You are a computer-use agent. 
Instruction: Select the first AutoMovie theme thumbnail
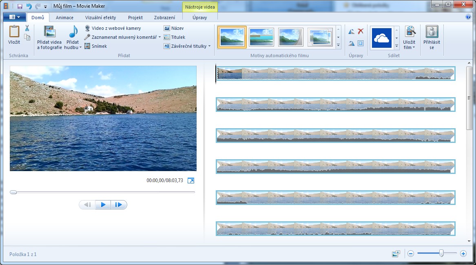tap(232, 37)
